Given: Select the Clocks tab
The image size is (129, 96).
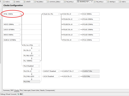Looking at the screenshot, I should coord(17,90).
